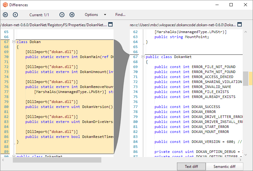Click the right pane vertical scrollbar thumb
This screenshot has width=253, height=171.
pos(245,79)
